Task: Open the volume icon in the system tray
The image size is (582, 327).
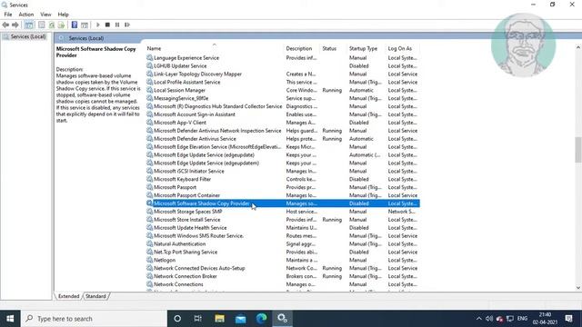Action: click(x=489, y=319)
